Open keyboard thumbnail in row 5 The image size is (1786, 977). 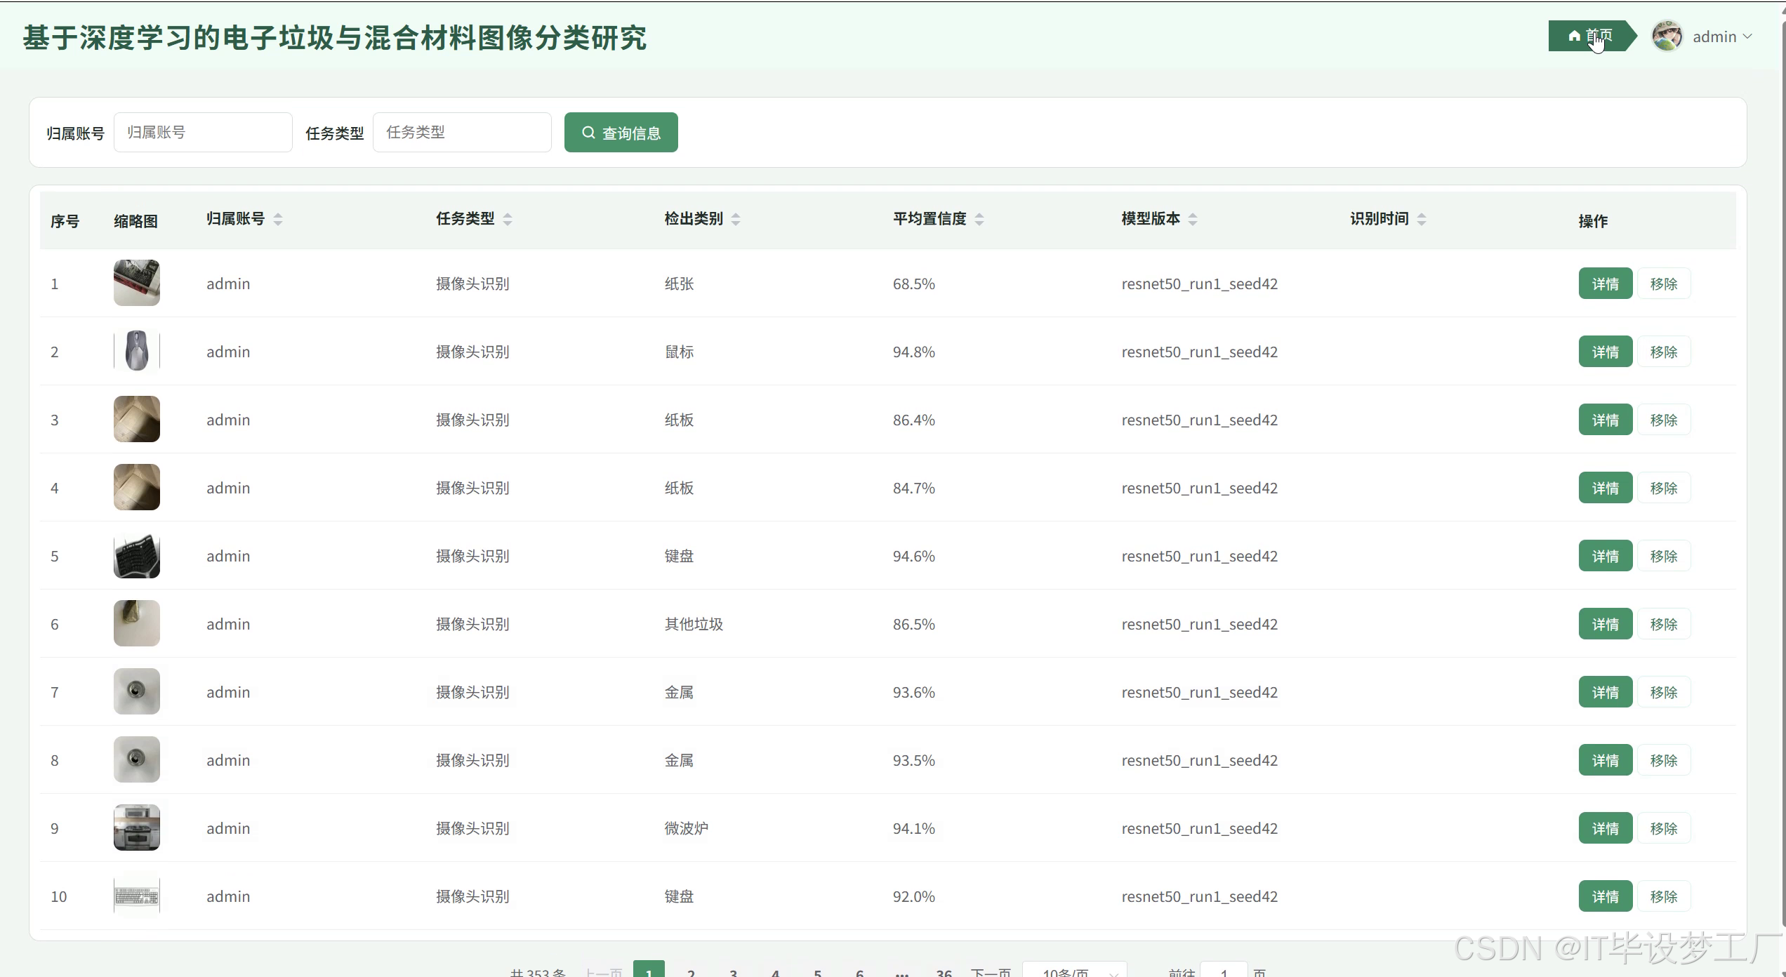tap(137, 555)
